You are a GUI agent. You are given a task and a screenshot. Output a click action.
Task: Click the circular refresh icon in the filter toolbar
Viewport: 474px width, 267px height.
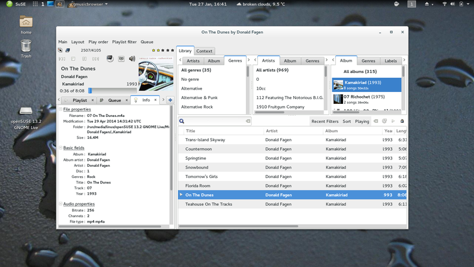(x=385, y=121)
